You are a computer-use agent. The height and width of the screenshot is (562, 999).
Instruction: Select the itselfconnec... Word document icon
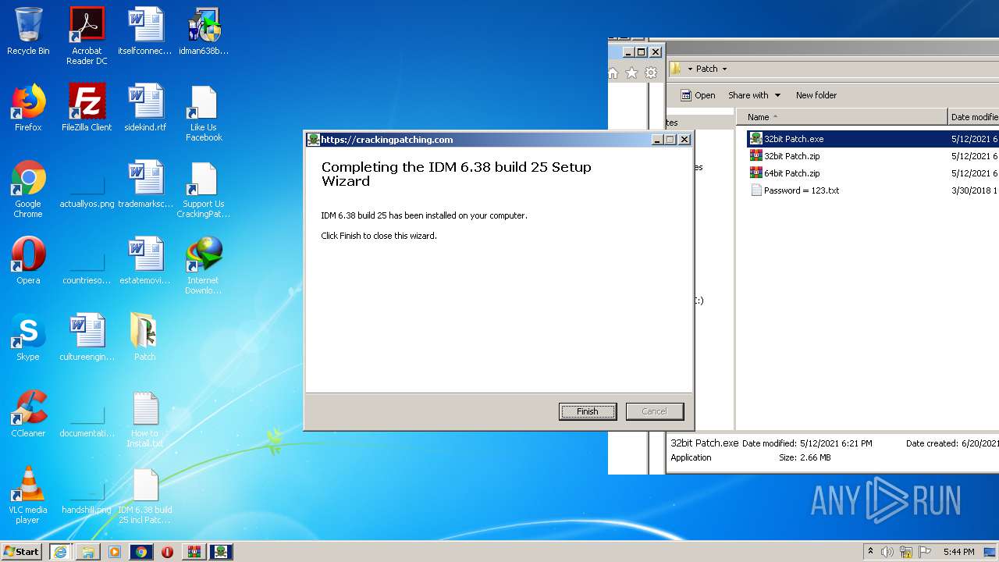tap(145, 32)
